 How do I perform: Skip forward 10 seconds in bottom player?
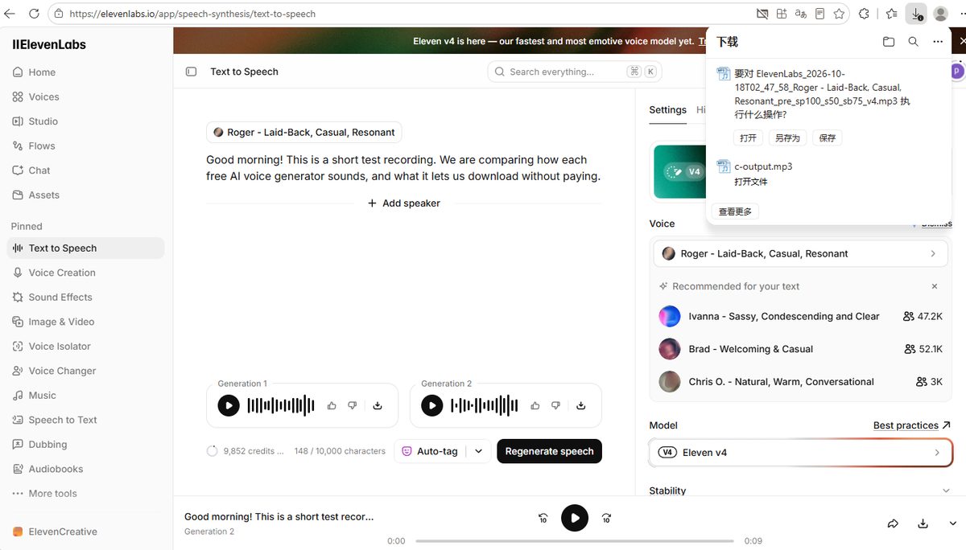607,519
